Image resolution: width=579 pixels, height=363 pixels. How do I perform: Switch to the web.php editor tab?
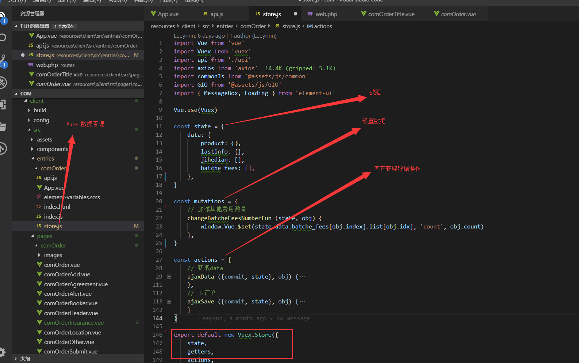326,14
